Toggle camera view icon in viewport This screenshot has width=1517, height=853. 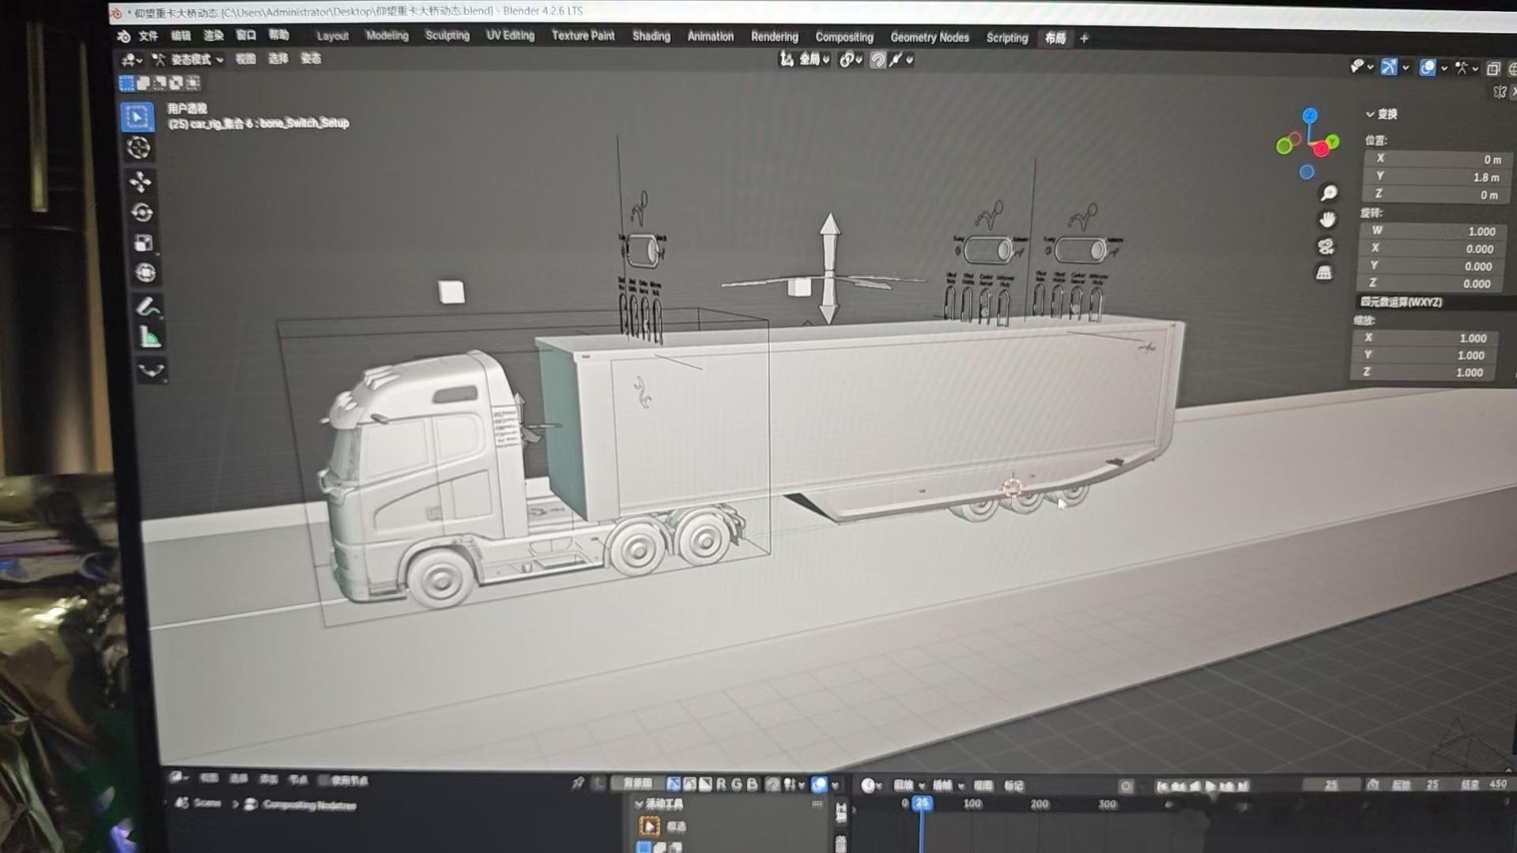[1326, 246]
